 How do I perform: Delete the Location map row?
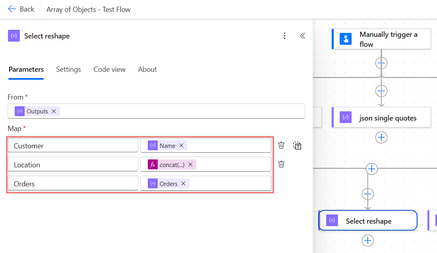coord(281,164)
